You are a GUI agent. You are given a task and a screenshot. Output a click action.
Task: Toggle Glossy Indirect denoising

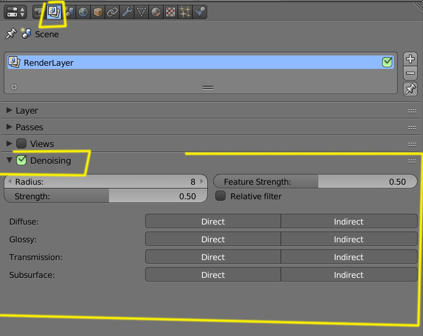click(349, 239)
